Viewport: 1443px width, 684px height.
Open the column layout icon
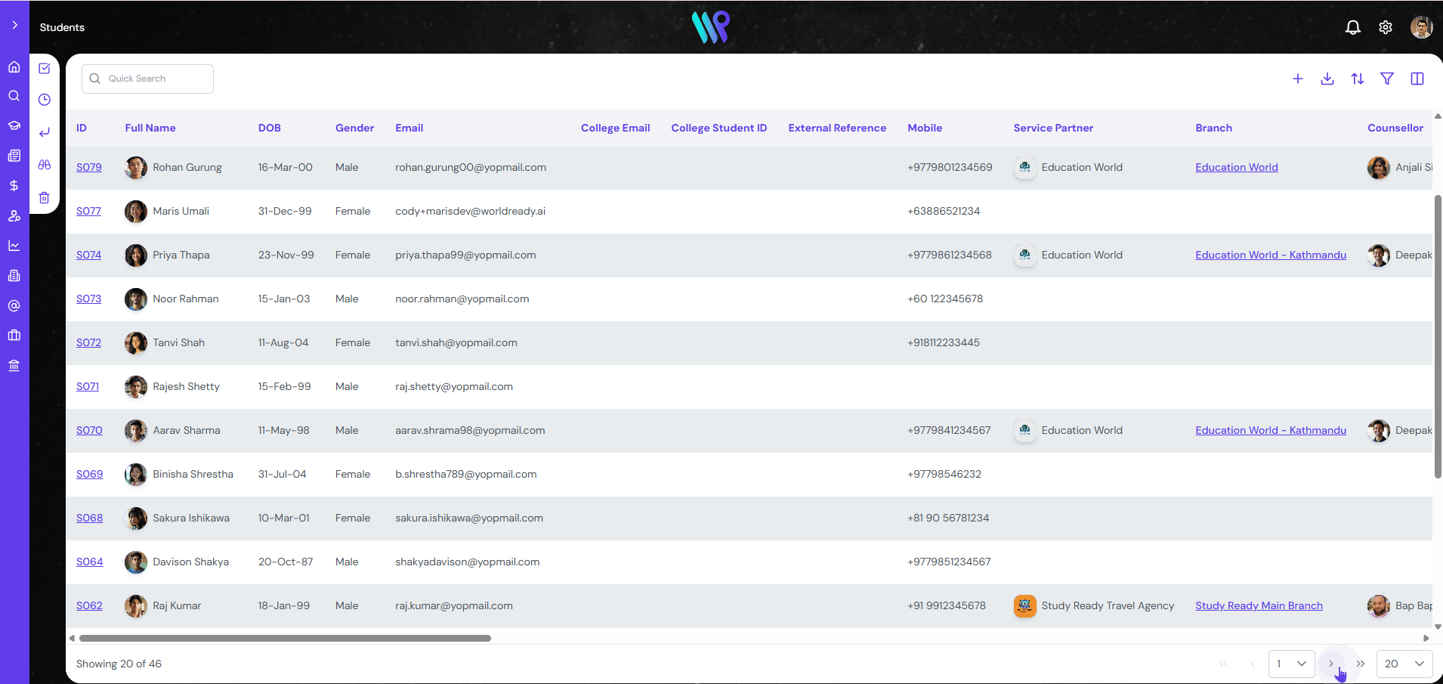point(1417,79)
